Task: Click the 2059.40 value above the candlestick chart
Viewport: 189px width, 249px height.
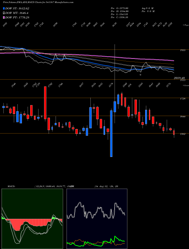Action: (179, 78)
